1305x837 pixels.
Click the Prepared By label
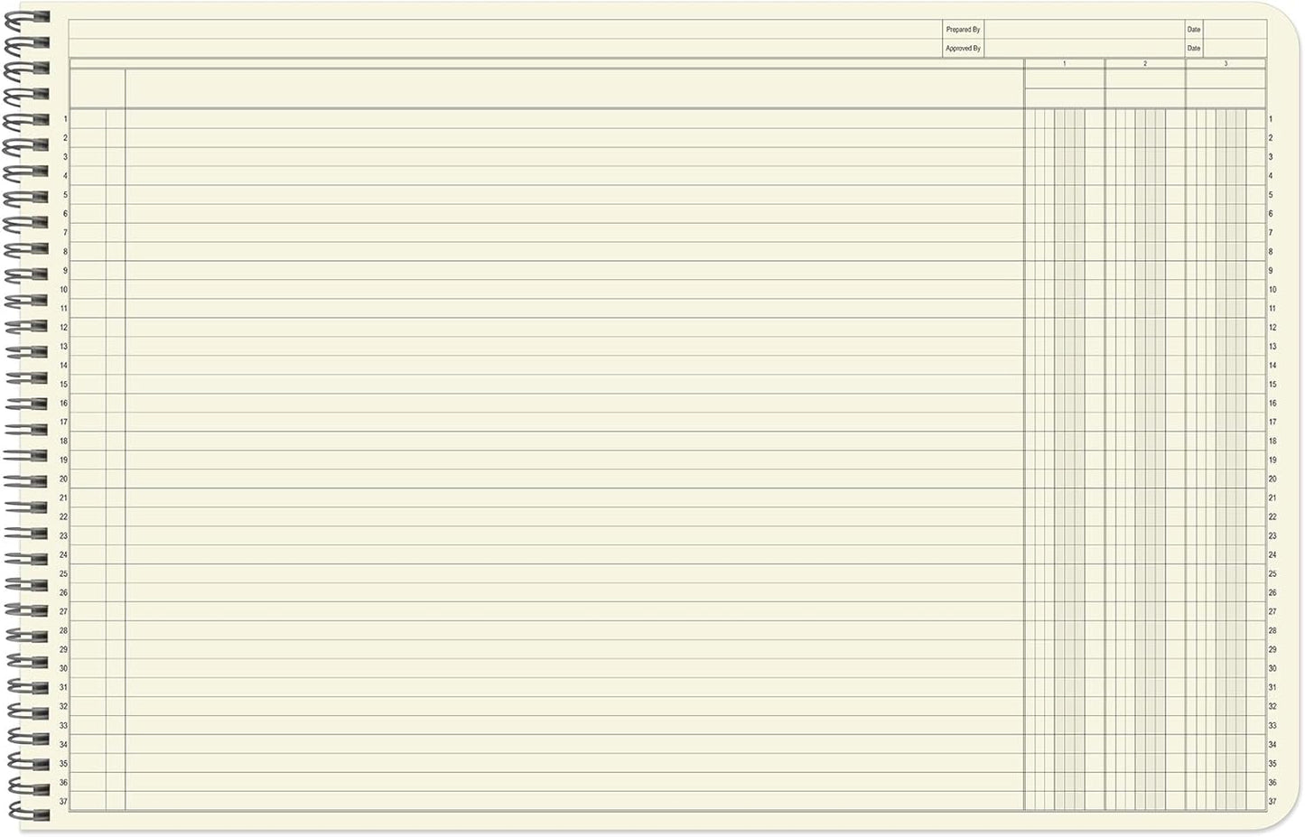click(x=963, y=29)
